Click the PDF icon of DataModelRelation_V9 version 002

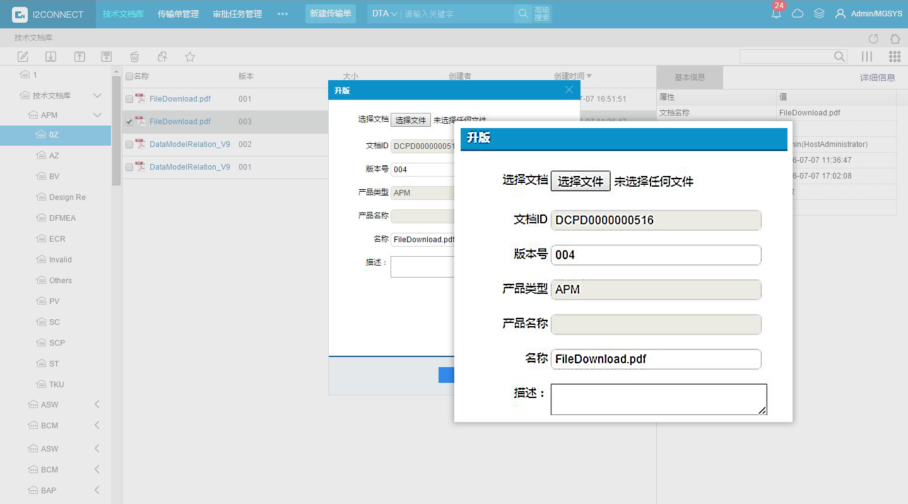point(140,144)
